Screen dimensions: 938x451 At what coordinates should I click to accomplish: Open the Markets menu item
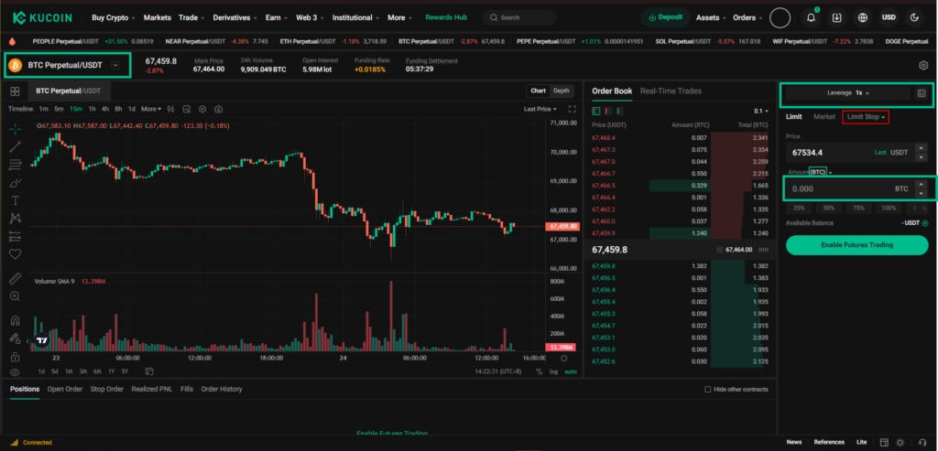[x=157, y=18]
